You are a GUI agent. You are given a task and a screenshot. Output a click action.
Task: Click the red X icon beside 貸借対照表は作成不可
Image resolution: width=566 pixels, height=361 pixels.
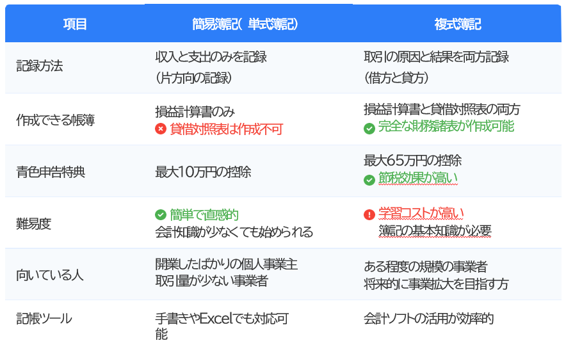pos(161,129)
